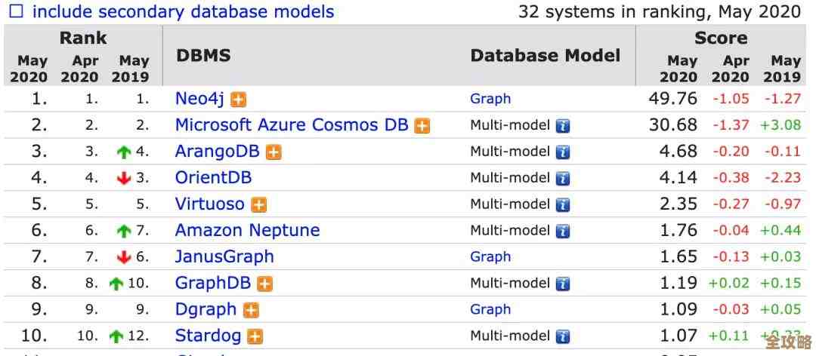Open the Amazon Neptune link
The height and width of the screenshot is (356, 816).
[247, 231]
